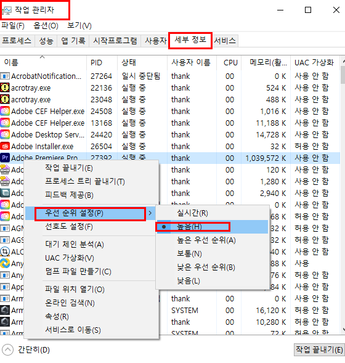
Task: Set priority to 실시간(R)
Action: pyautogui.click(x=213, y=213)
